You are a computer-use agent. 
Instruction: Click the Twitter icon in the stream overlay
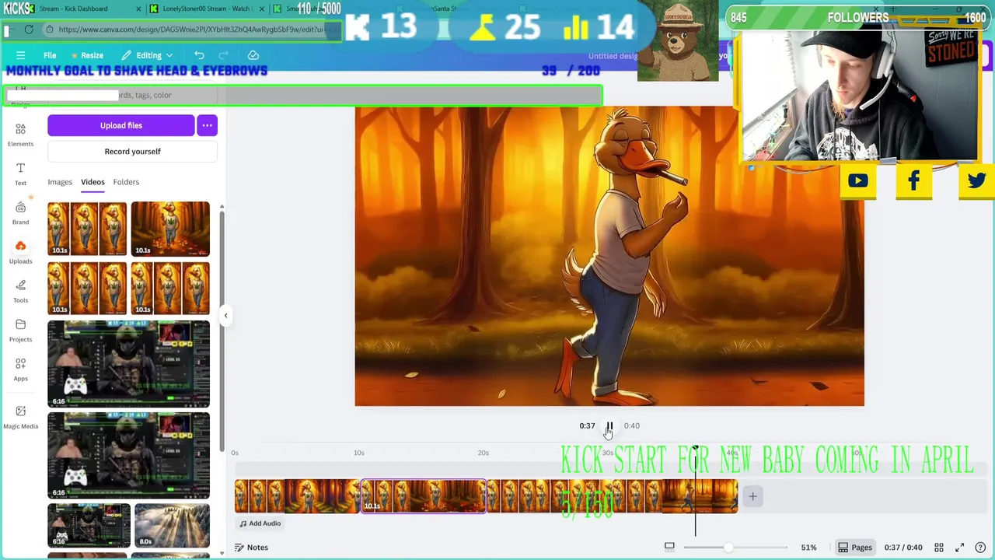click(x=976, y=181)
